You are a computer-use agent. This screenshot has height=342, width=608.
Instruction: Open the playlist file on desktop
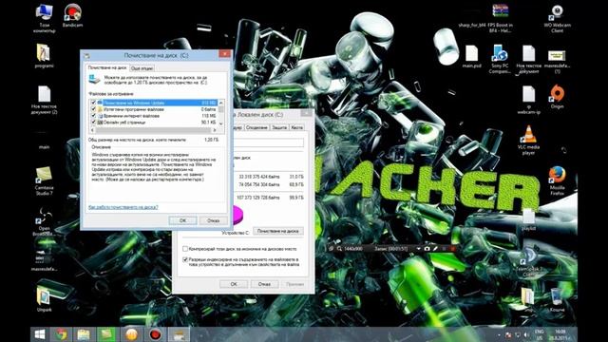click(x=528, y=219)
